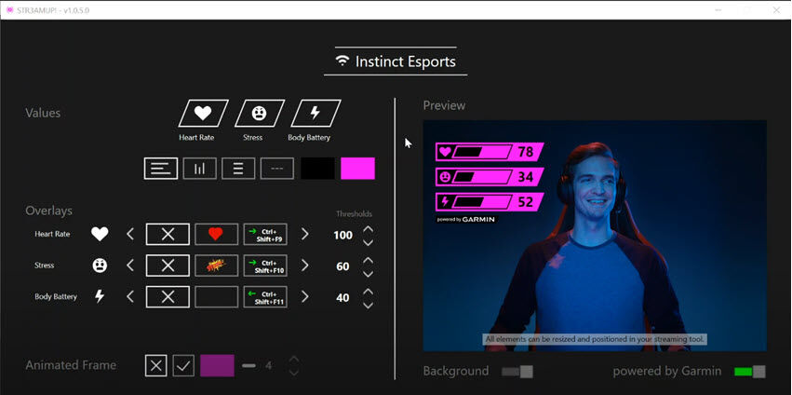792x395 pixels.
Task: Click the Animated Frame line thickness icon
Action: coord(248,365)
